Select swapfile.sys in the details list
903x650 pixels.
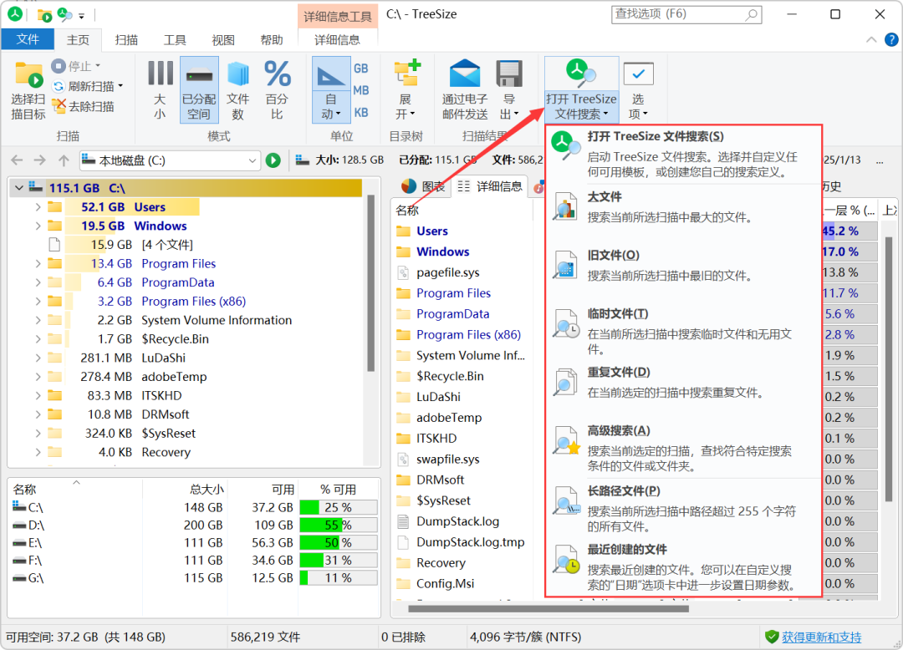click(x=447, y=459)
